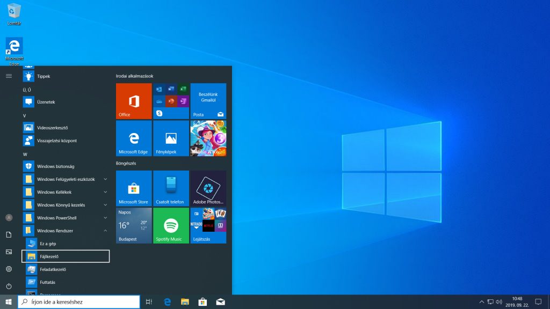This screenshot has height=309, width=550.
Task: Show hidden system tray icons
Action: 482,301
